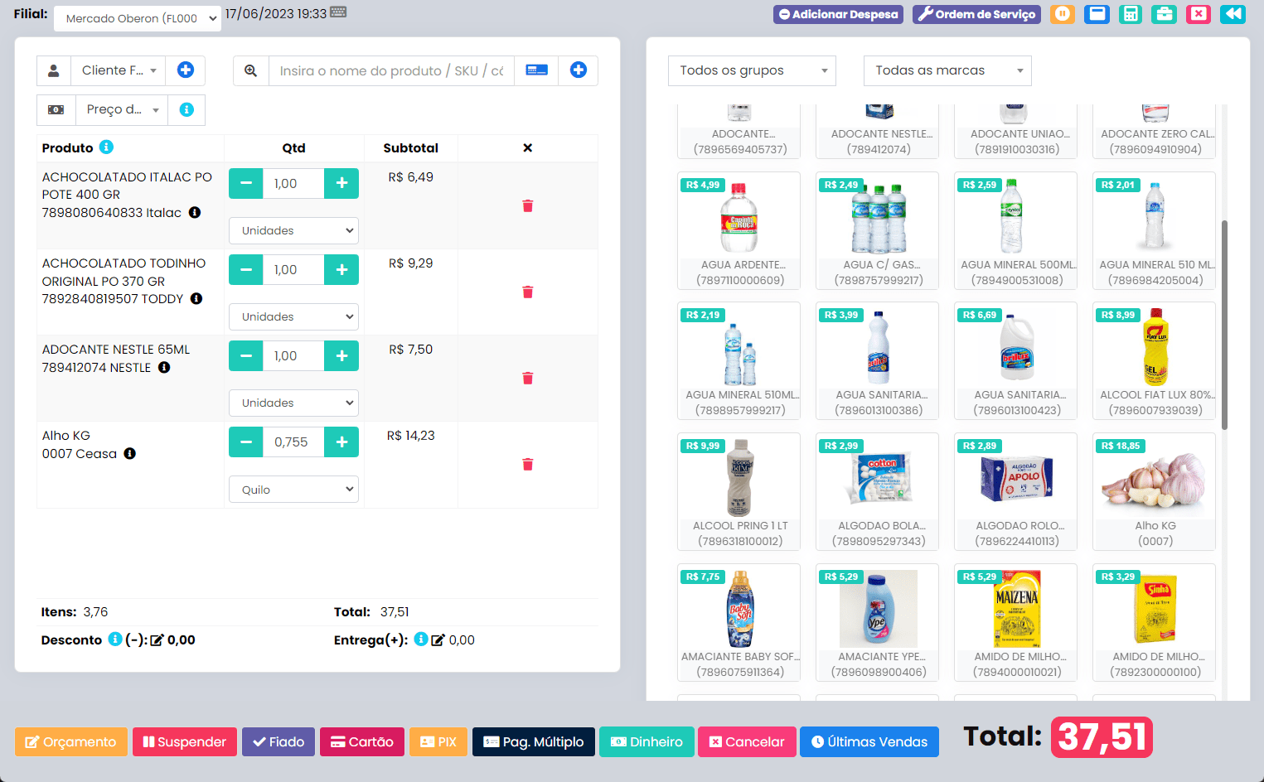This screenshot has width=1264, height=782.
Task: View Últimas Vendas
Action: (x=869, y=741)
